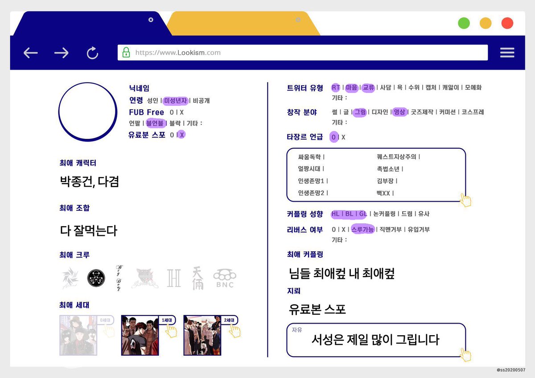This screenshot has height=378, width=535.
Task: Toggle 사담 in 트위터 유형
Action: tap(385, 87)
